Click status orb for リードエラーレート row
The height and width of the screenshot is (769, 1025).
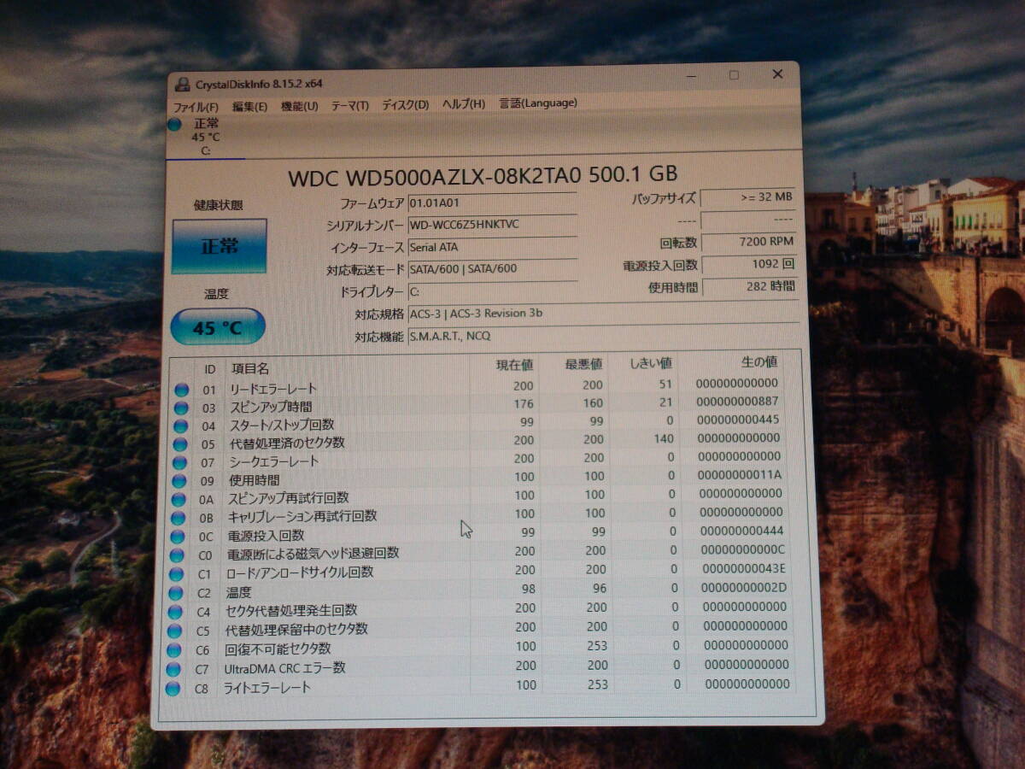pos(181,390)
